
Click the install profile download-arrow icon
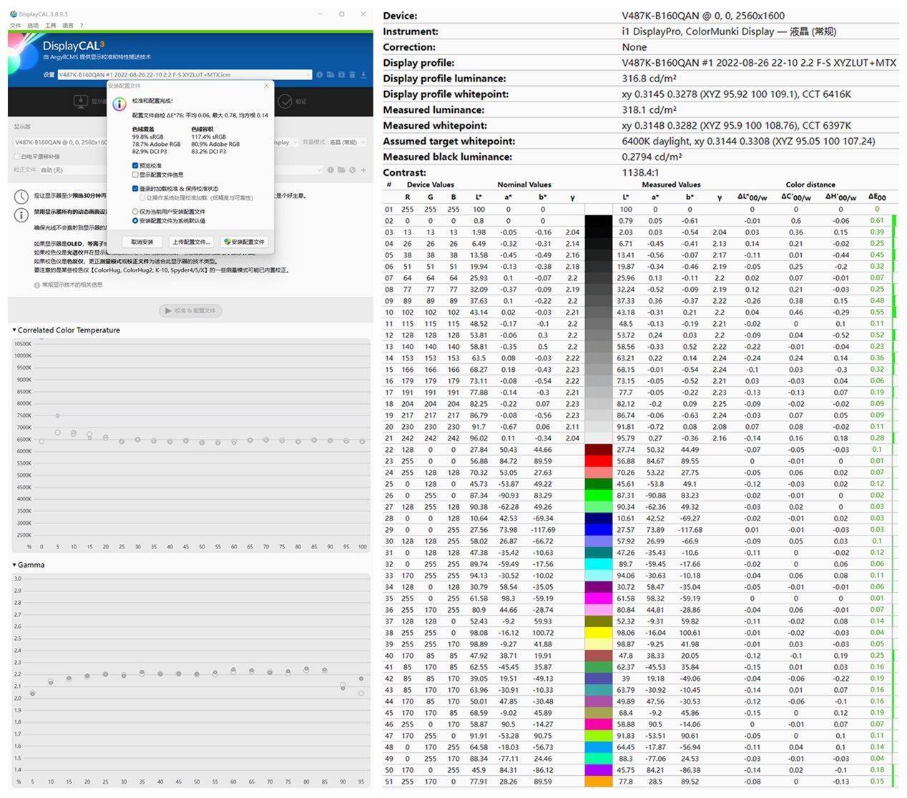point(363,74)
